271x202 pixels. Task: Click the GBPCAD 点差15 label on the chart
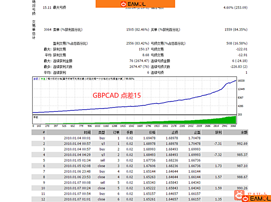[x=117, y=96]
